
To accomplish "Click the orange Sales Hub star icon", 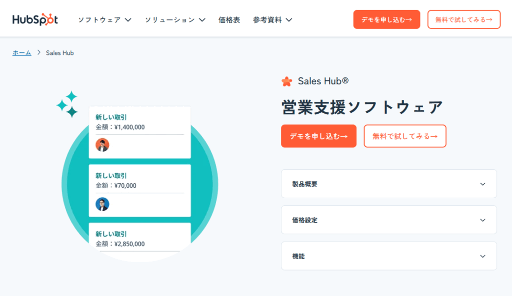I will click(x=286, y=81).
